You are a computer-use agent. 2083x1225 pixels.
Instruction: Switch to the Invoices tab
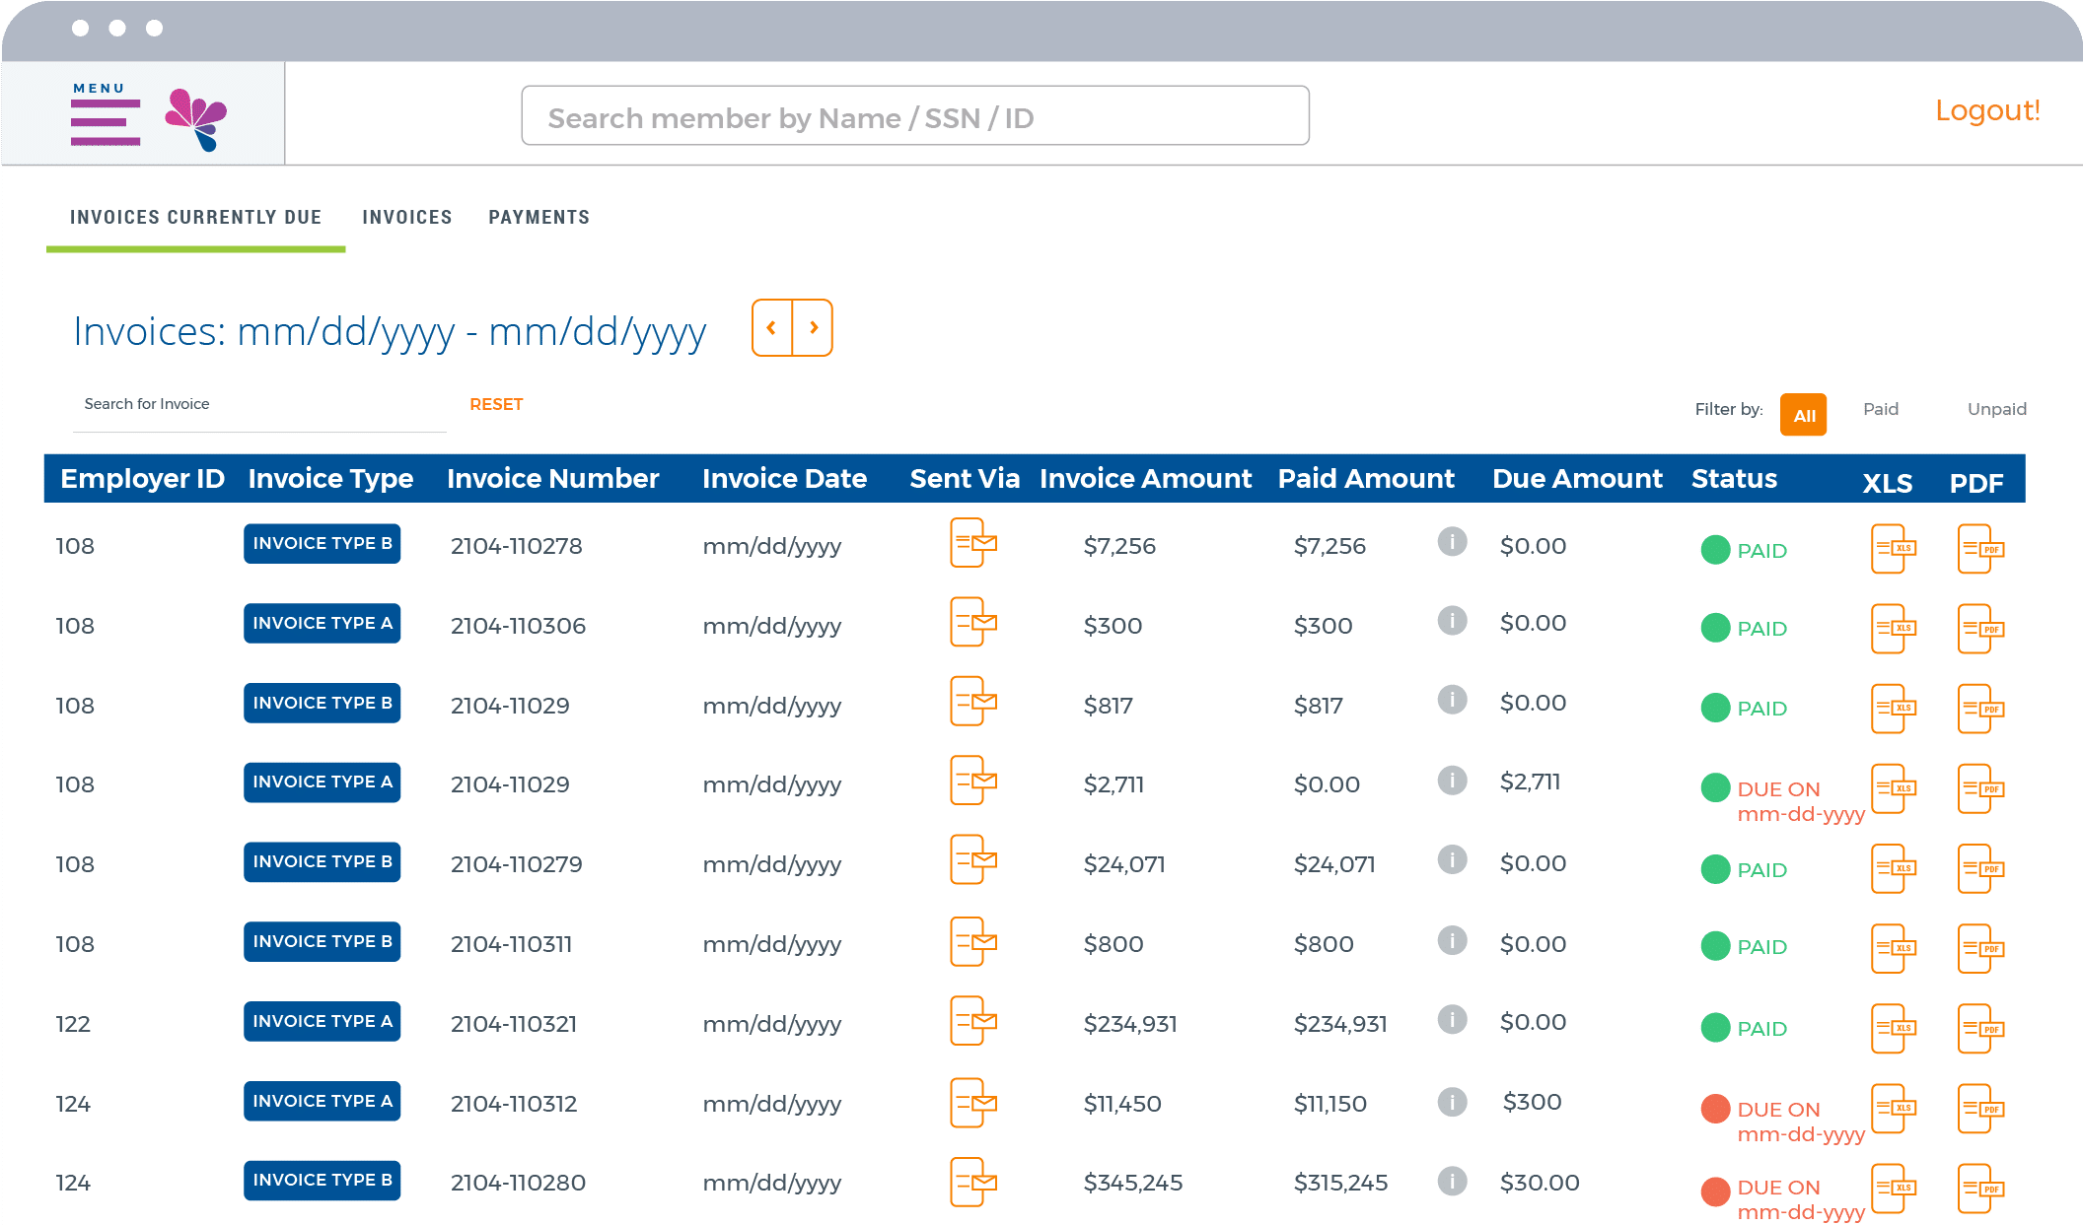[x=406, y=217]
